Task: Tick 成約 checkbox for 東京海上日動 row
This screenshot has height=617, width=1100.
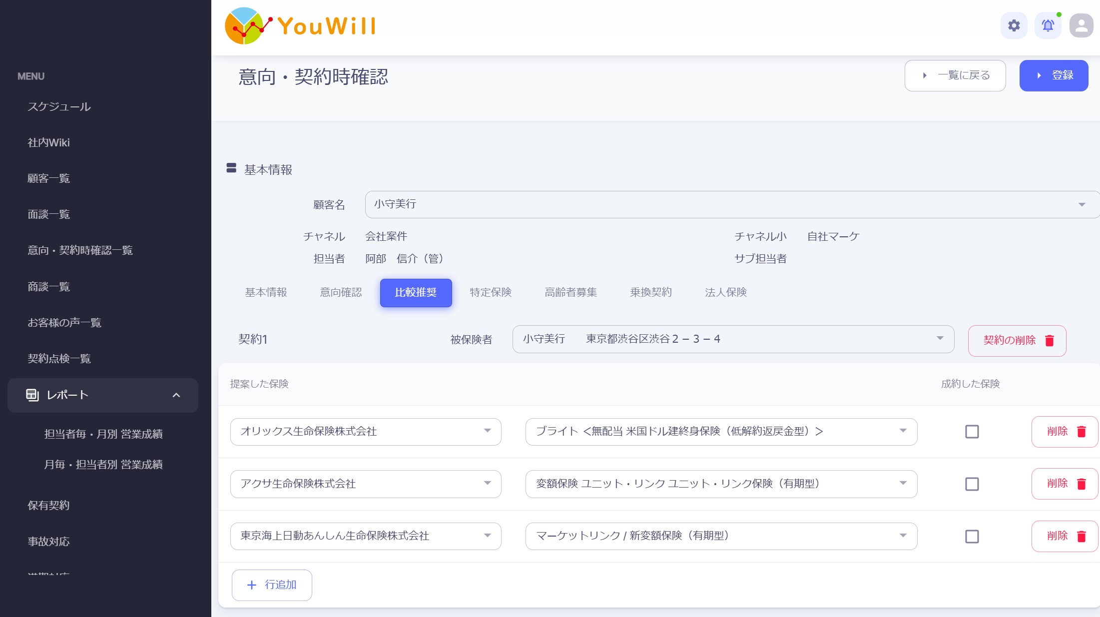Action: [x=972, y=537]
